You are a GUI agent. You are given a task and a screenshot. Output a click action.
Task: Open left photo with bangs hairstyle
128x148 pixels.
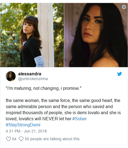point(32,35)
